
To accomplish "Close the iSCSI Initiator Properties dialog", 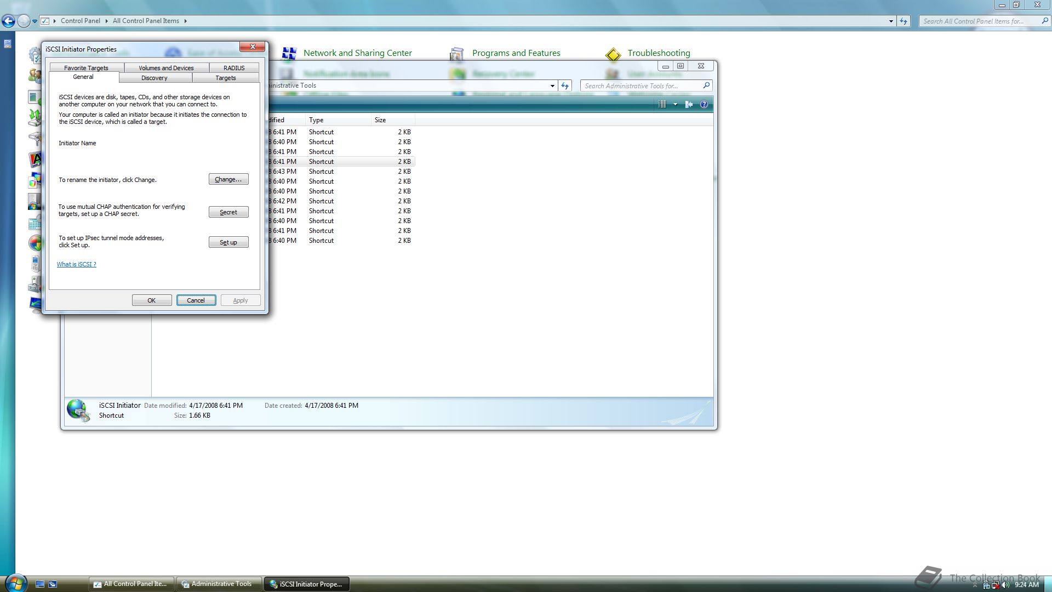I will [x=253, y=47].
